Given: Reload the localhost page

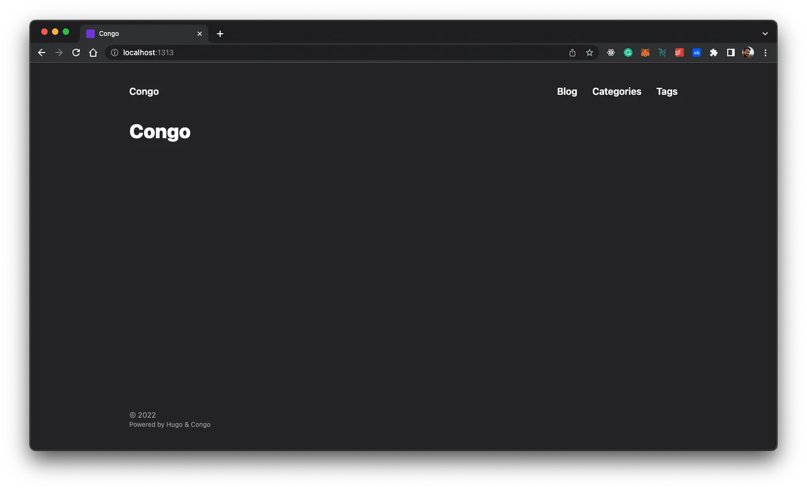Looking at the screenshot, I should click(76, 52).
